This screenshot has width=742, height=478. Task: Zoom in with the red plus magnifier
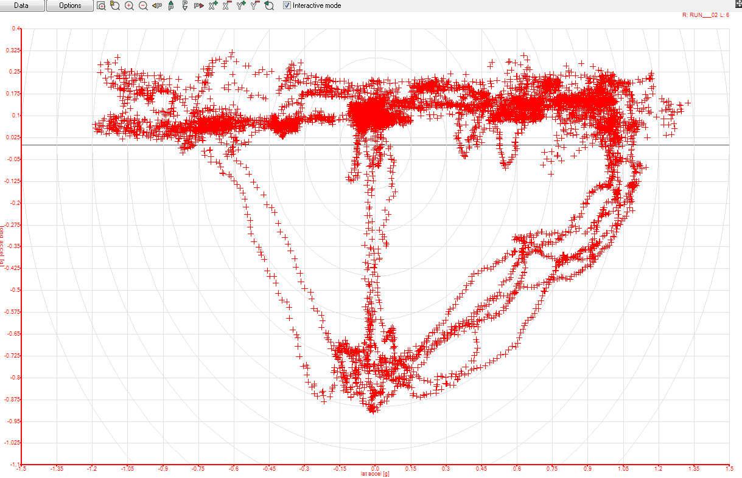pyautogui.click(x=129, y=5)
